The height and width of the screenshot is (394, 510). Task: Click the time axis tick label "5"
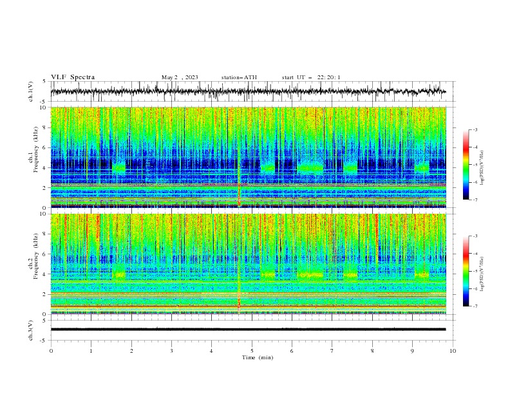[x=252, y=351]
